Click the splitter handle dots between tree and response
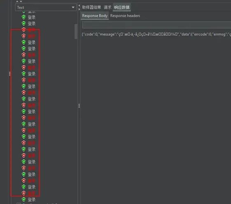231x204 pixels. [79, 105]
